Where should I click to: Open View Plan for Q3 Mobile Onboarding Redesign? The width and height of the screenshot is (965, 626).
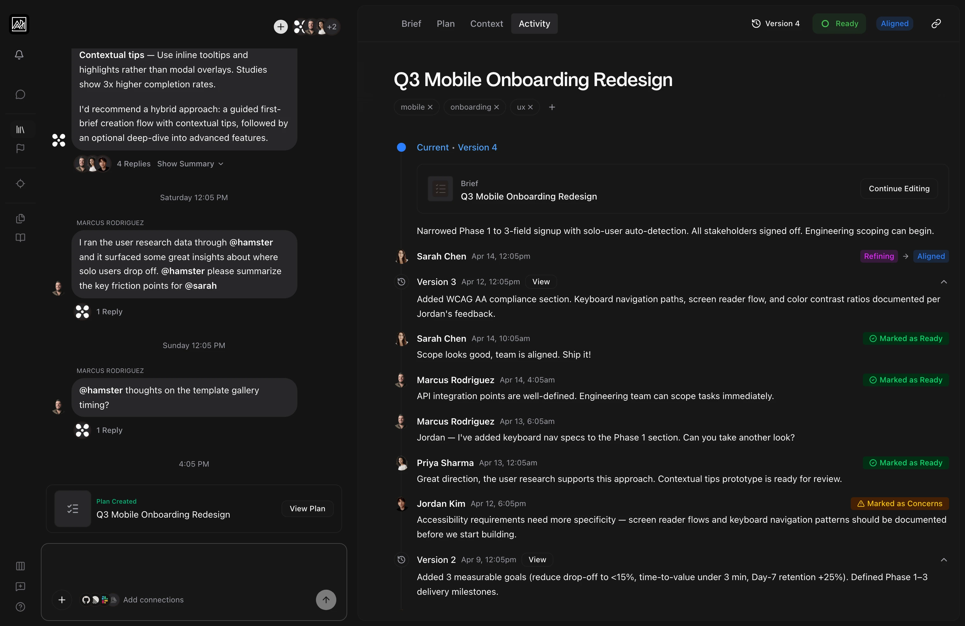tap(307, 509)
